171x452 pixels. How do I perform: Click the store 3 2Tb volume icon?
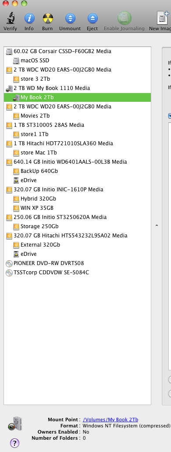16,79
